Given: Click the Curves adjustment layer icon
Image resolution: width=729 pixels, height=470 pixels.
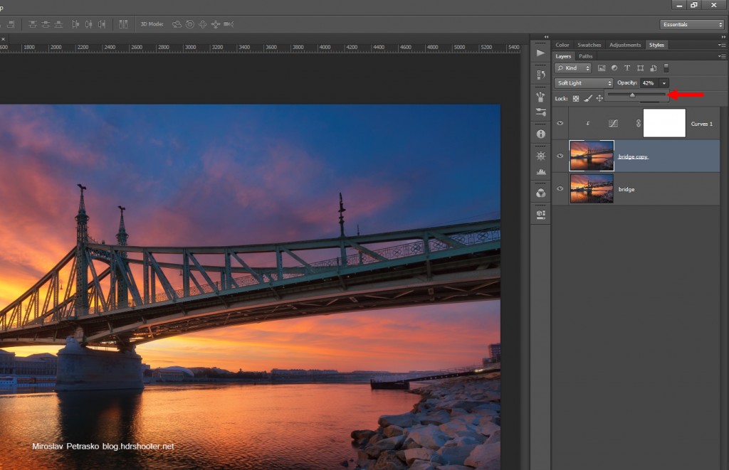Looking at the screenshot, I should 612,123.
